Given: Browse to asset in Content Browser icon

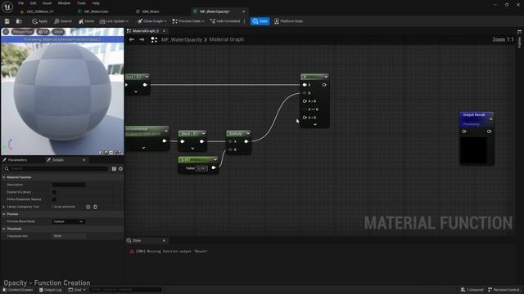Looking at the screenshot, I should pos(19,21).
